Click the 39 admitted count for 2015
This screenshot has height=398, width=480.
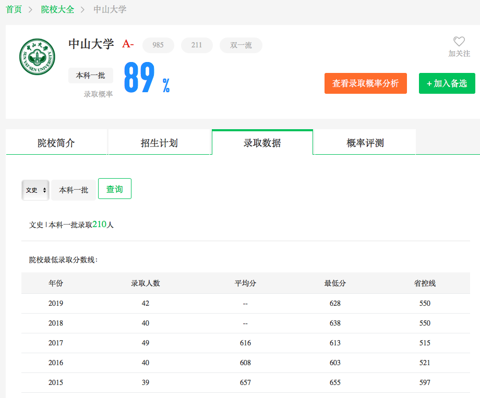click(146, 382)
